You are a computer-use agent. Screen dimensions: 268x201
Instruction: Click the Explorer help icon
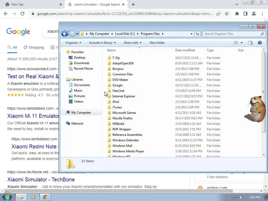260,43
